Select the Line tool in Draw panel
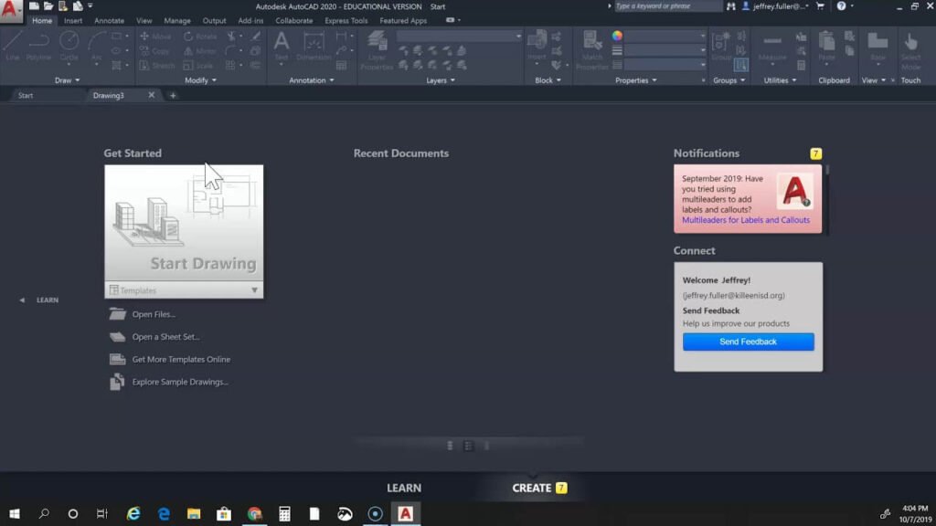This screenshot has height=526, width=936. tap(13, 46)
